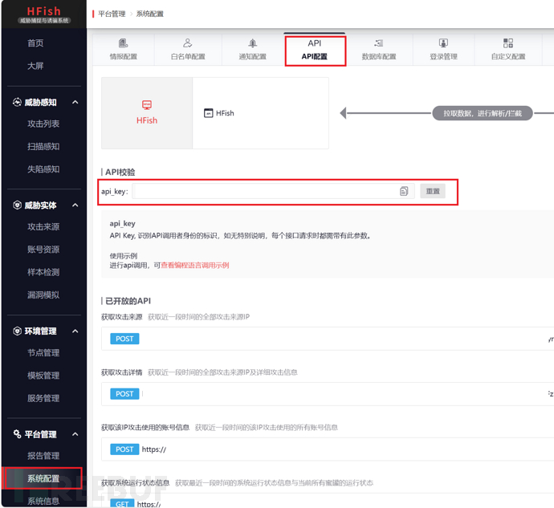The height and width of the screenshot is (508, 554).
Task: Open 模板管理 in the sidebar
Action: 43,375
